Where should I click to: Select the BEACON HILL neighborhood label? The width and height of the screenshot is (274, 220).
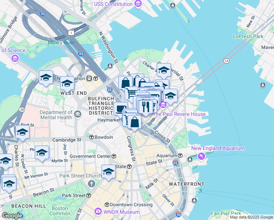29,206
